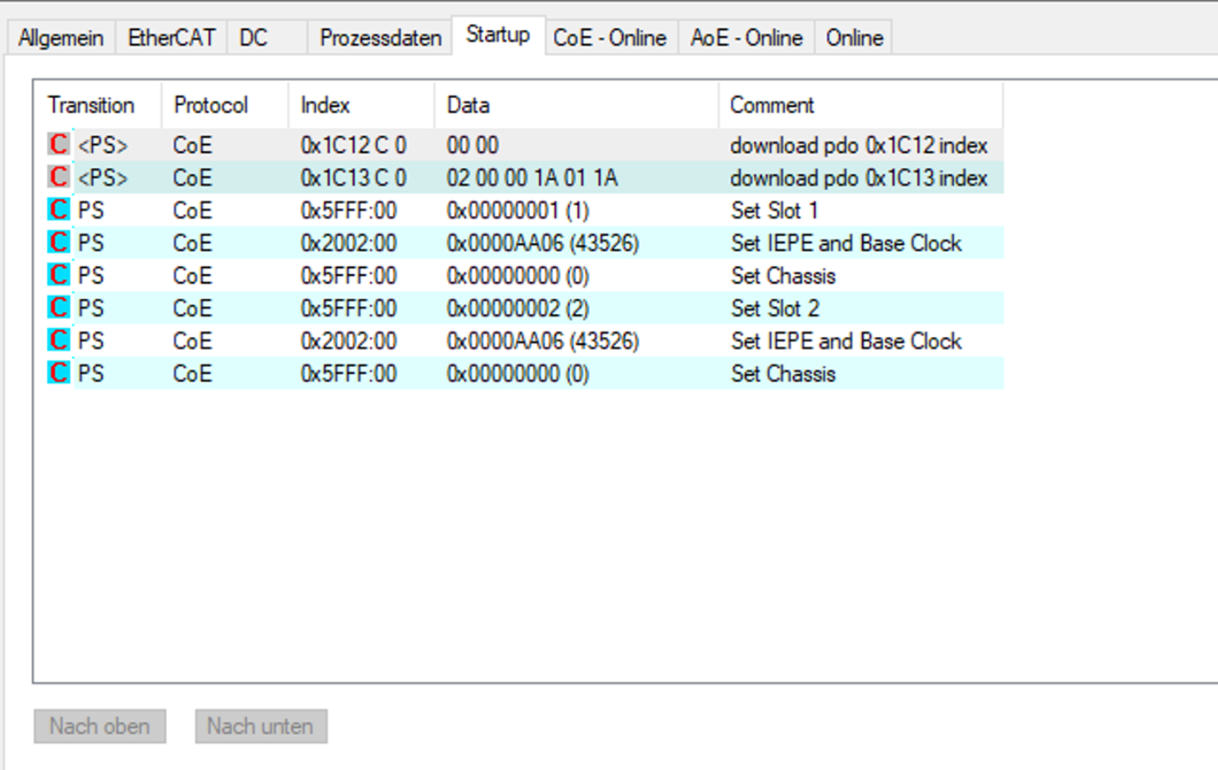Click the CoE protocol cell in the 0x1C12 row

(x=192, y=145)
